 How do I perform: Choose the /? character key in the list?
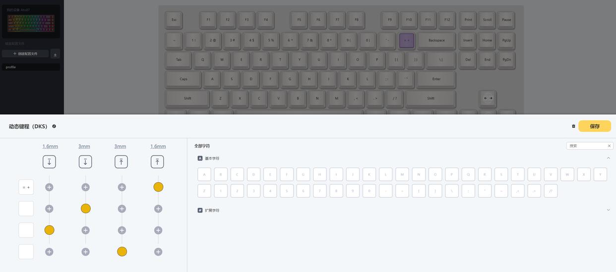point(551,191)
